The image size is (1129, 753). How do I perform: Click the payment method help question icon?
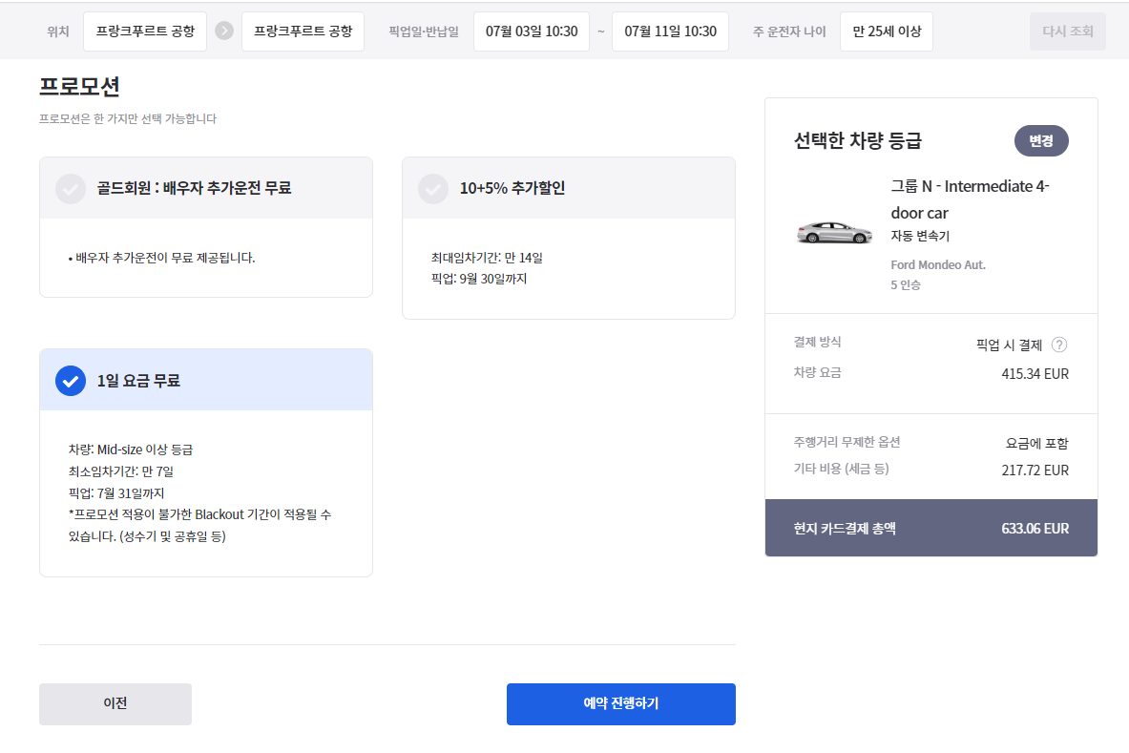tap(1059, 345)
